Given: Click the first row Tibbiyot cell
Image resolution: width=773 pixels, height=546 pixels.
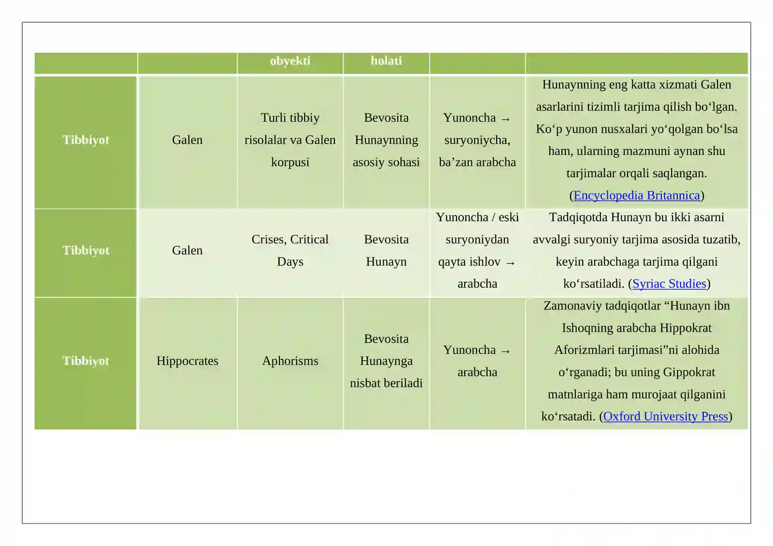Looking at the screenshot, I should pos(86,142).
